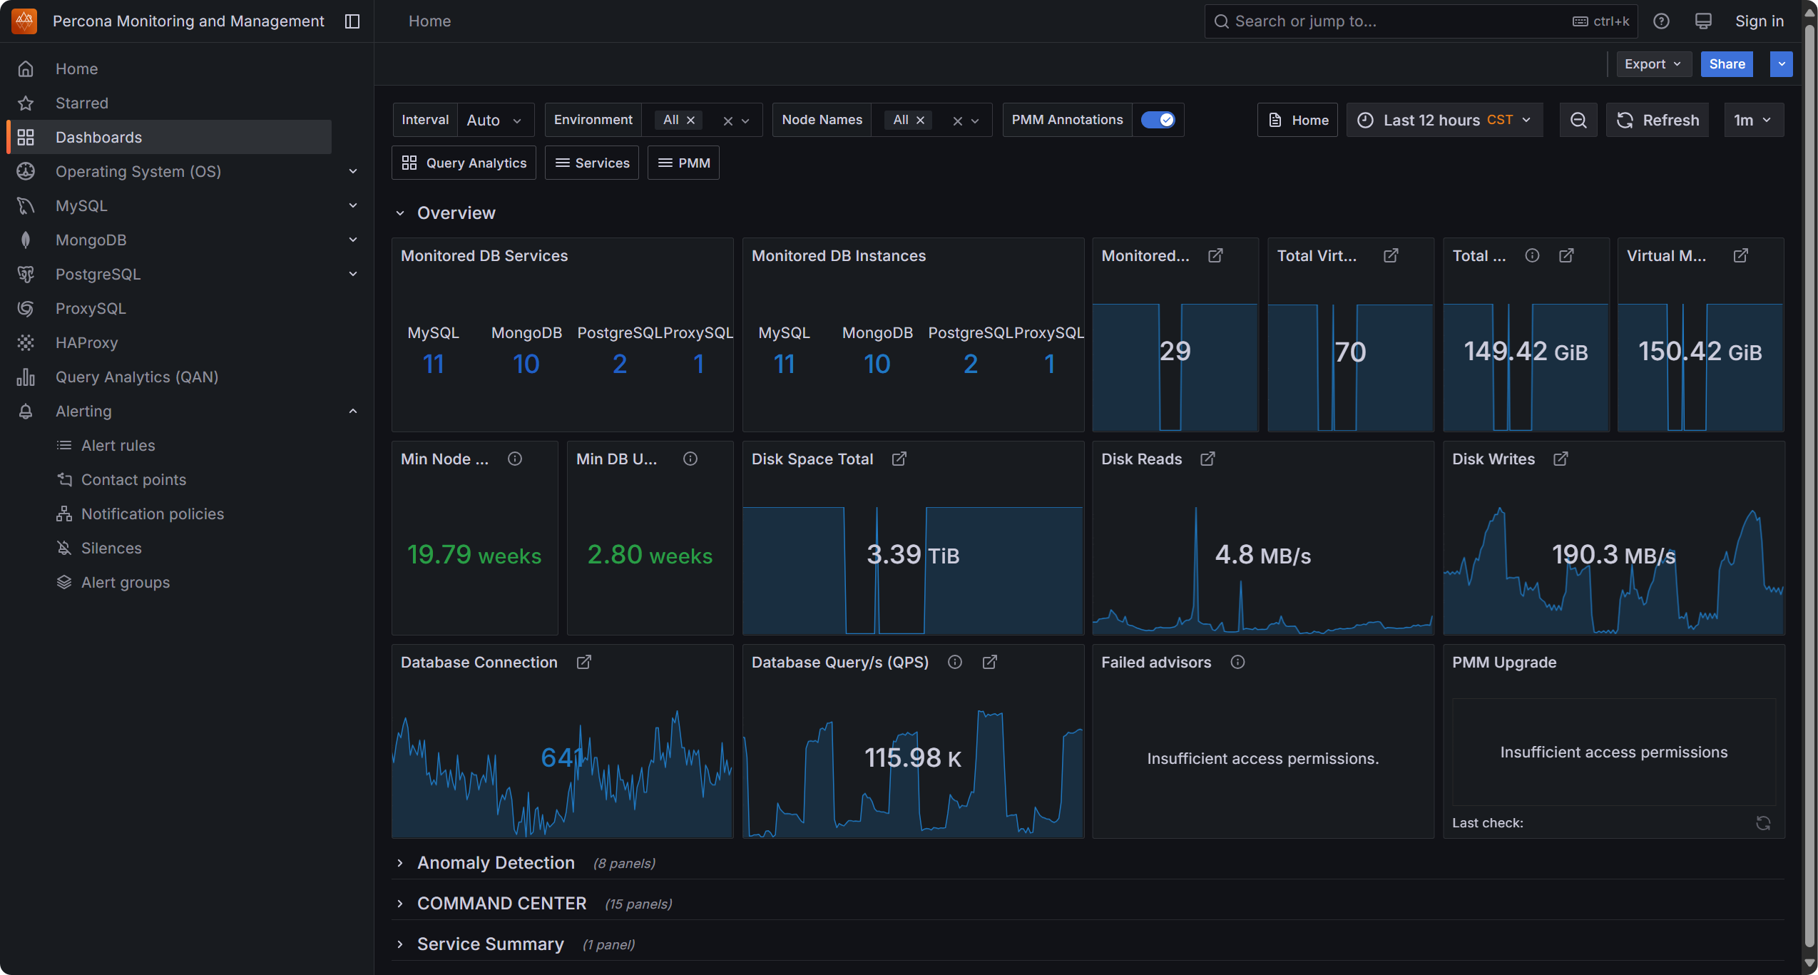1818x975 pixels.
Task: Expand the COMMAND CENTER row
Action: click(x=400, y=904)
